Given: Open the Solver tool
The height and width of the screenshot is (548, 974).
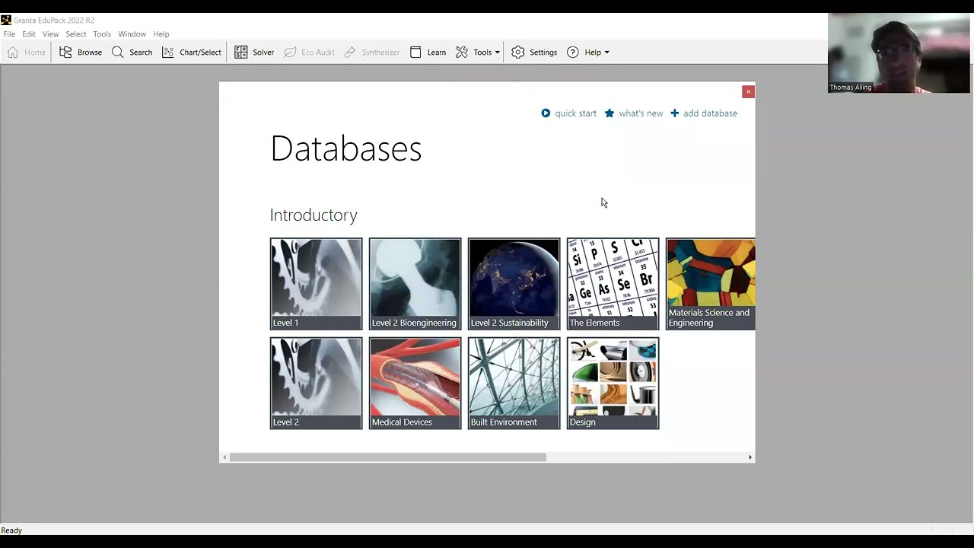Looking at the screenshot, I should [254, 53].
